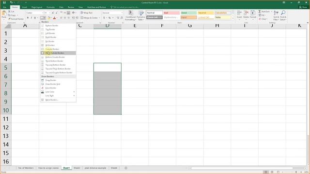Apply the Bad cell style swatch

[171, 13]
